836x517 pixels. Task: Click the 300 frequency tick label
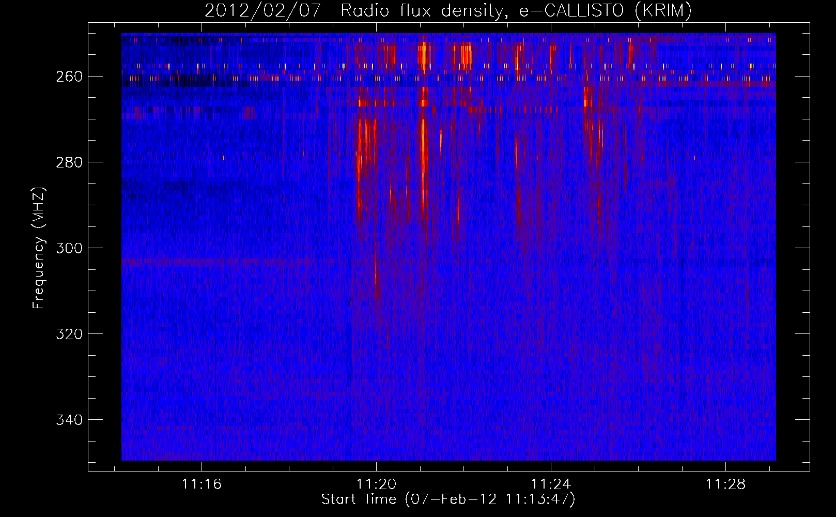click(69, 248)
